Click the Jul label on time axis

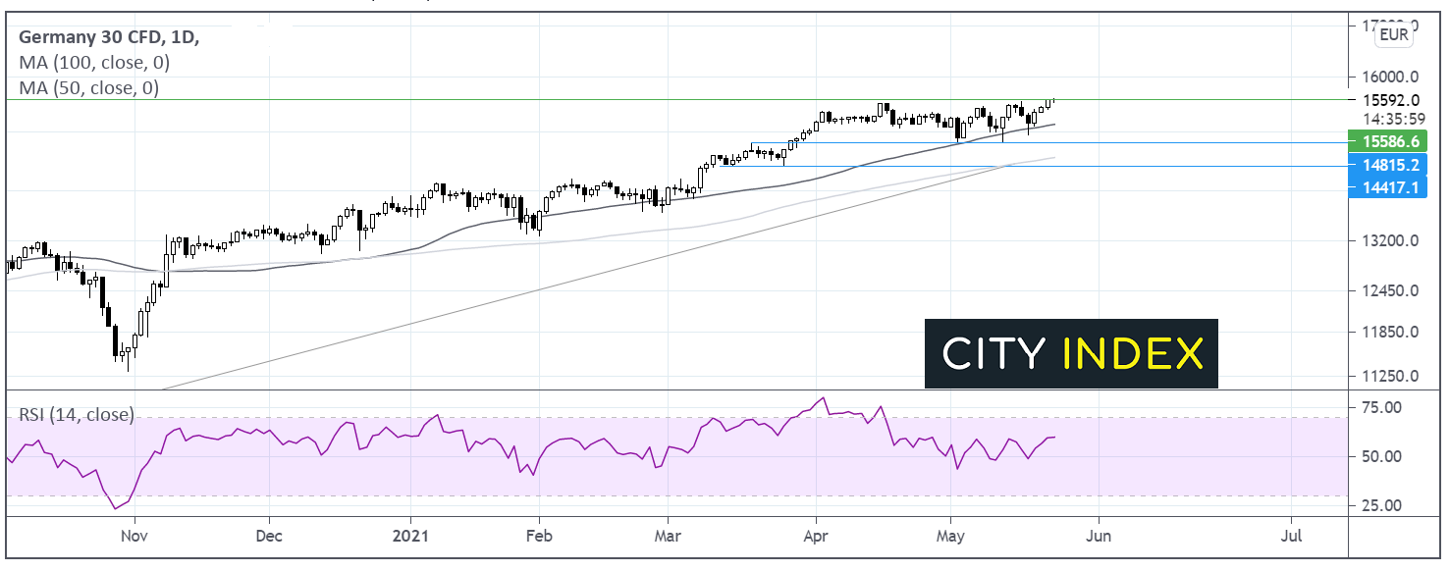(1292, 537)
